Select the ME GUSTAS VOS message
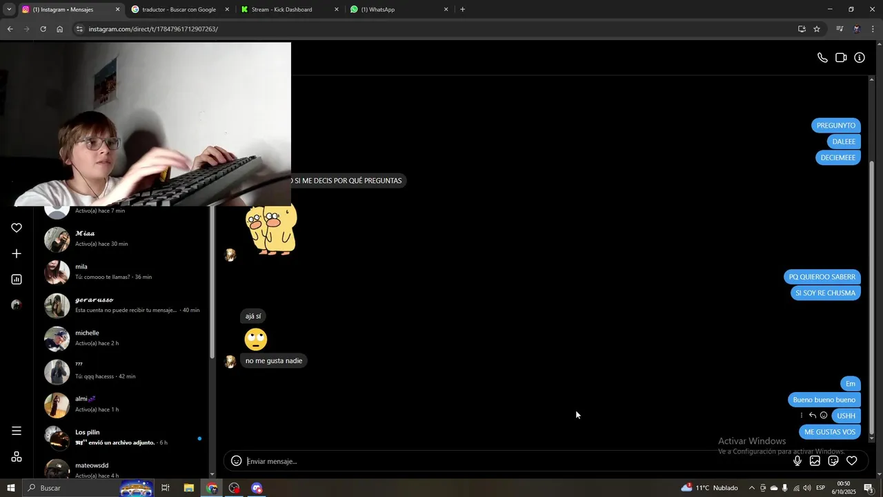This screenshot has height=497, width=883. point(830,432)
